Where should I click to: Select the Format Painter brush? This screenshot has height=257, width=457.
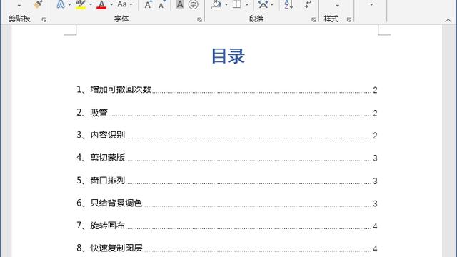pos(38,4)
